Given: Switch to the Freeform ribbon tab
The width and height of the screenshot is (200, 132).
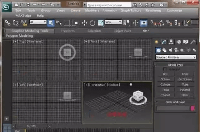Looking at the screenshot, I should coord(68,31).
